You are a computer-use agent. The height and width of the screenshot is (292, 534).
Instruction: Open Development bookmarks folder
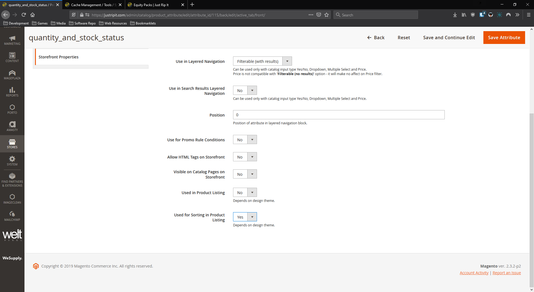(x=16, y=23)
